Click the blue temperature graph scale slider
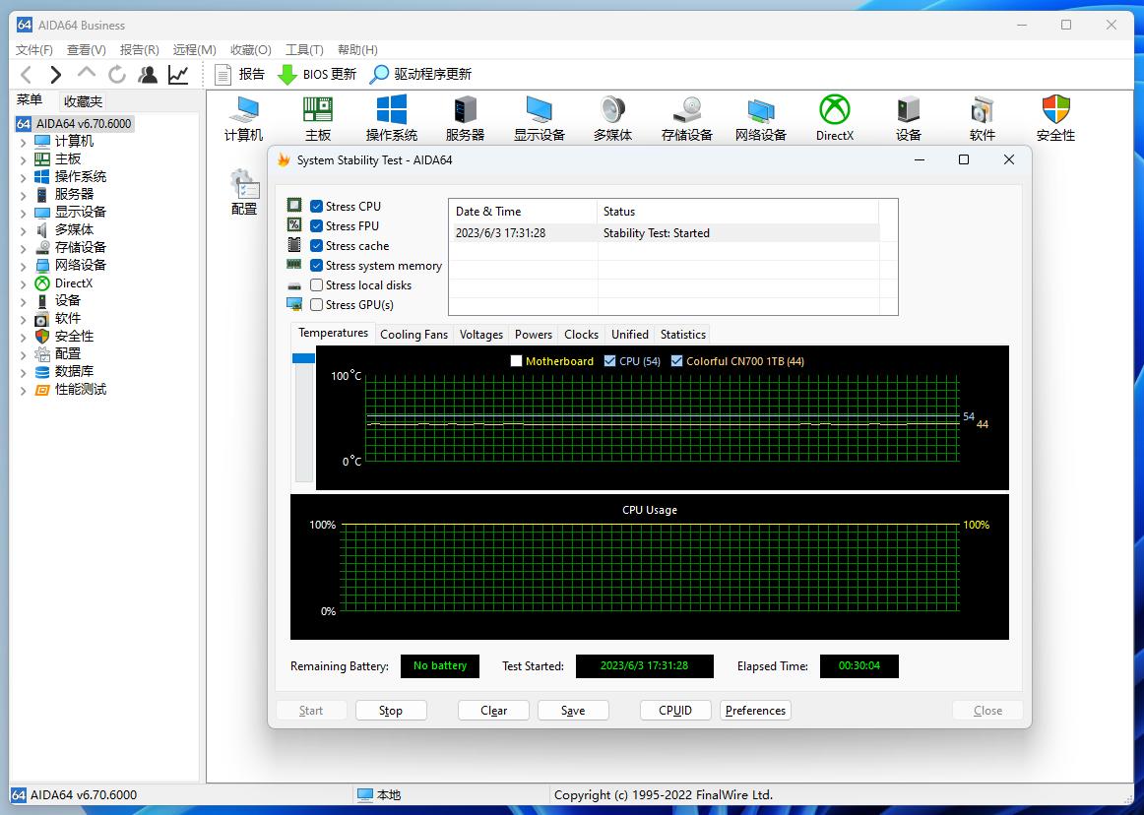 [x=303, y=358]
